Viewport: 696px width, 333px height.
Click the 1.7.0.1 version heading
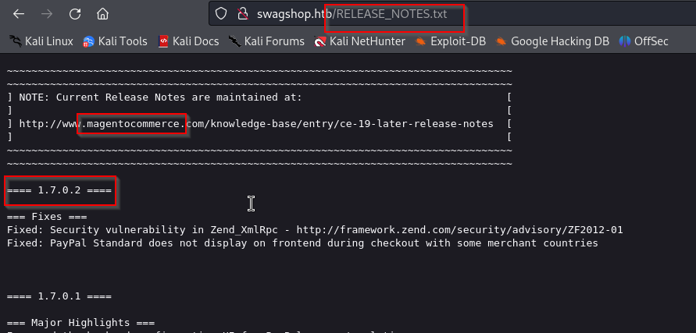59,296
